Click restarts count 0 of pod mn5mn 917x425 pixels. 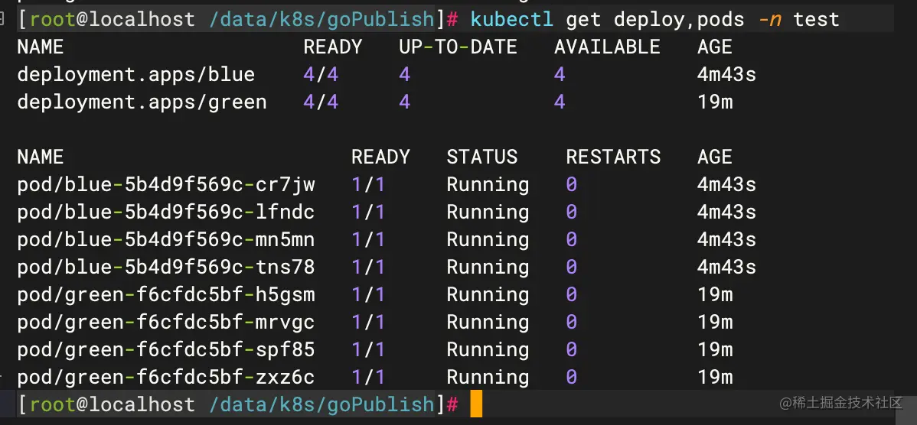[x=571, y=239]
